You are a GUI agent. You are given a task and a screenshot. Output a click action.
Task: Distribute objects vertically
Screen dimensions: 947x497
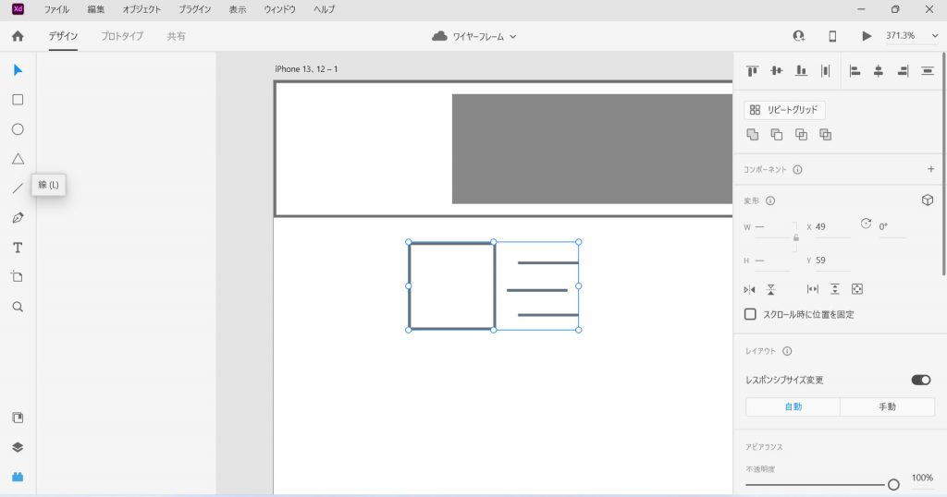point(927,70)
